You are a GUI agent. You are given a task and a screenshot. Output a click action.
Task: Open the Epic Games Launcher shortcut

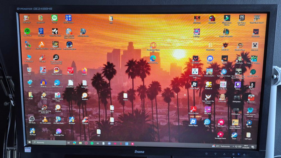[x=242, y=20]
